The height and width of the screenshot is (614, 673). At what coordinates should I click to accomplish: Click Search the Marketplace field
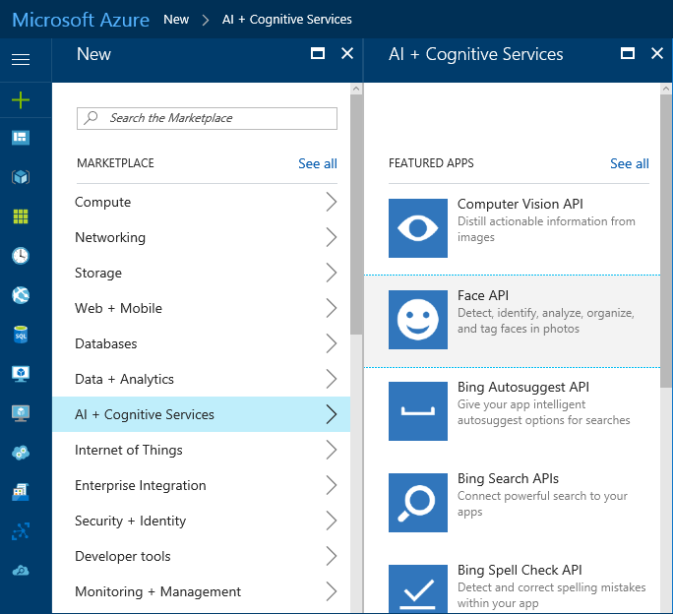point(207,118)
